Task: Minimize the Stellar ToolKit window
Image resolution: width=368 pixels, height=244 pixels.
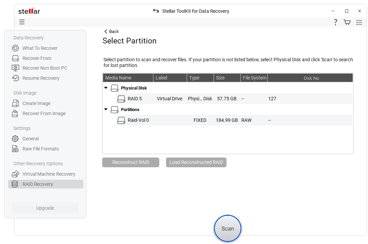Action: pyautogui.click(x=333, y=11)
